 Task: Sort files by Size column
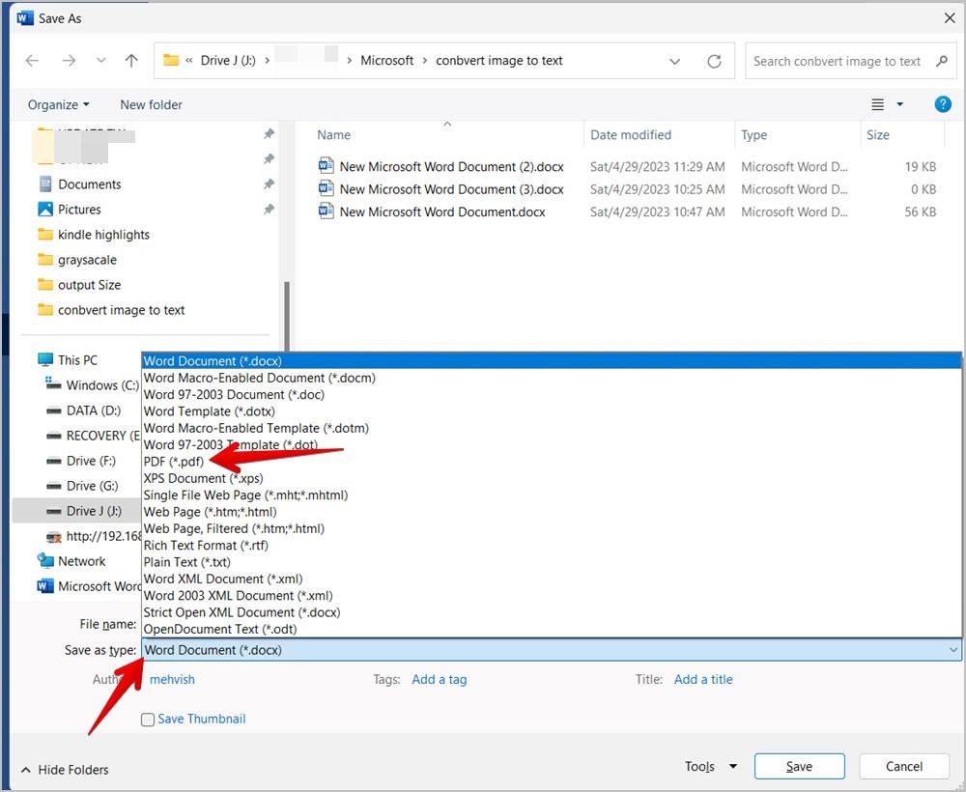pos(878,135)
